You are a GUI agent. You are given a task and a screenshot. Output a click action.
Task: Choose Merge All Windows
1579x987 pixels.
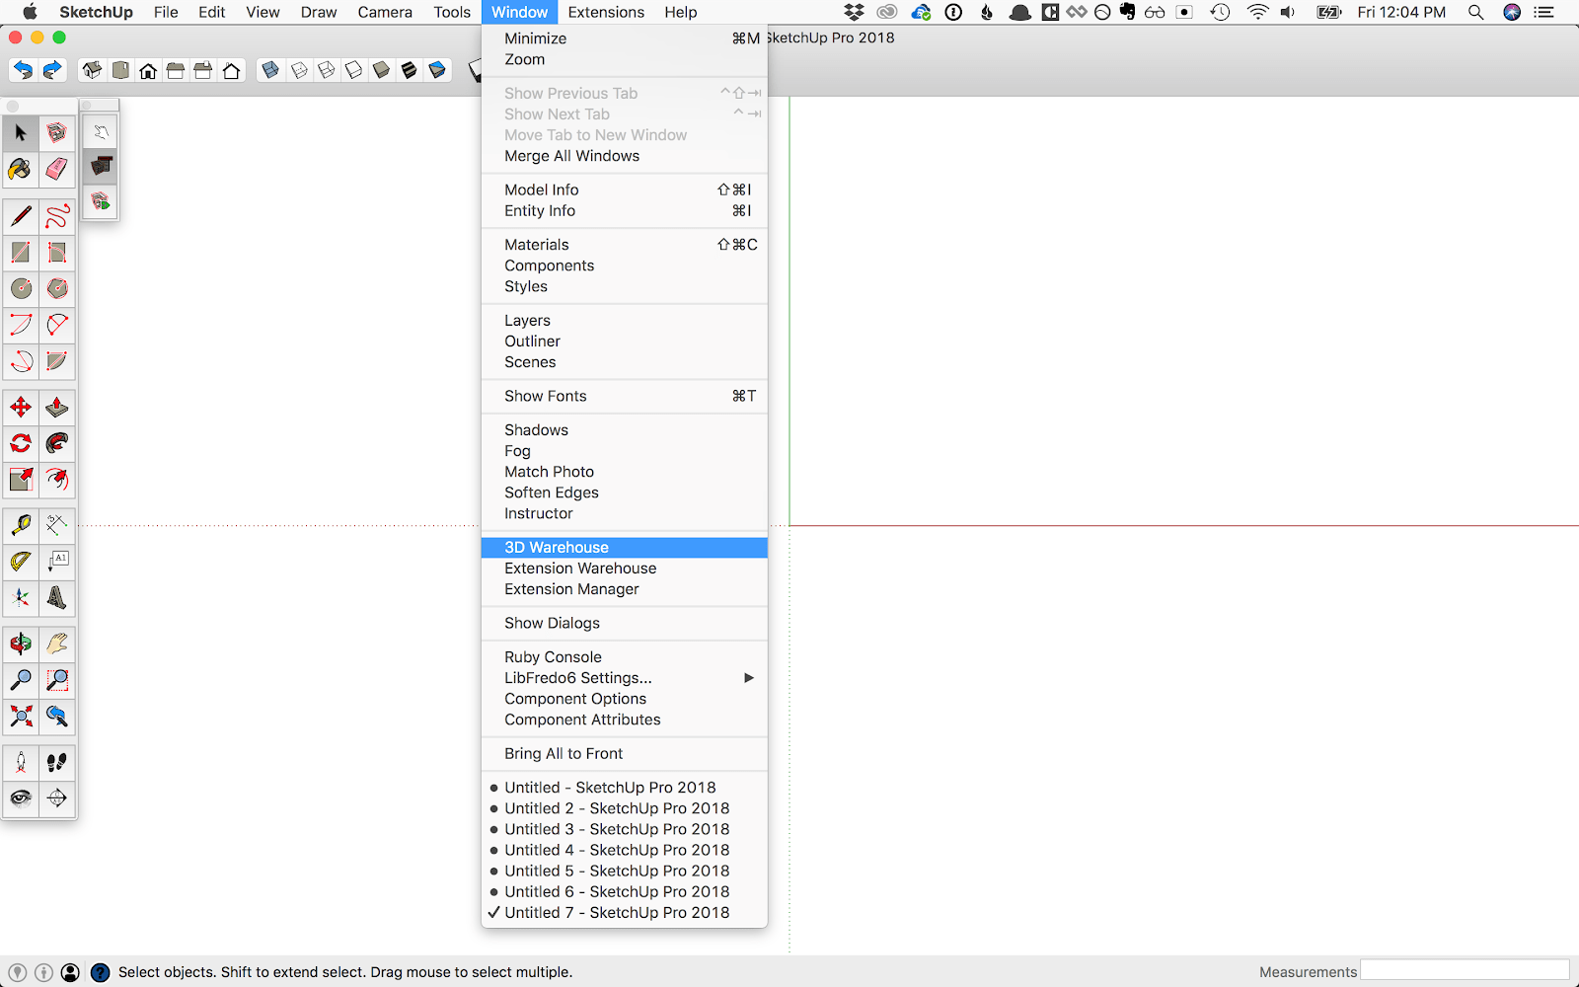pos(624,156)
